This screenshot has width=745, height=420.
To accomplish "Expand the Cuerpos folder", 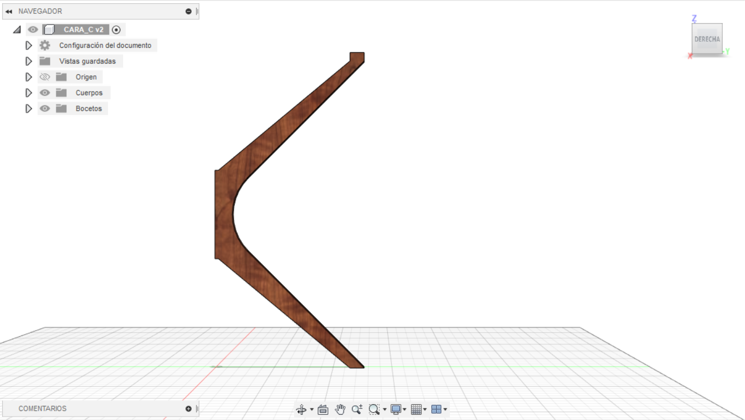I will tap(29, 93).
